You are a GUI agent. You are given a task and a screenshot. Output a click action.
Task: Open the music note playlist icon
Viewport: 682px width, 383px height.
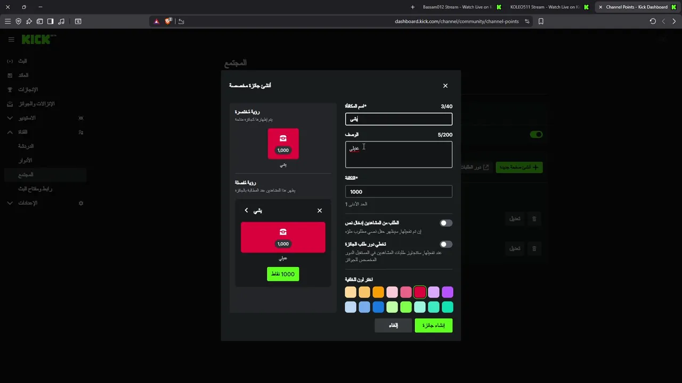click(x=61, y=21)
